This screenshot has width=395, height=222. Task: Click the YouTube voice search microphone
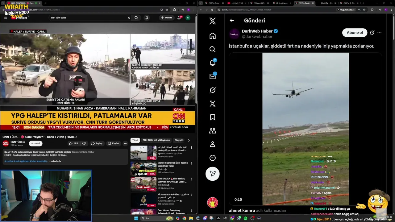(147, 18)
